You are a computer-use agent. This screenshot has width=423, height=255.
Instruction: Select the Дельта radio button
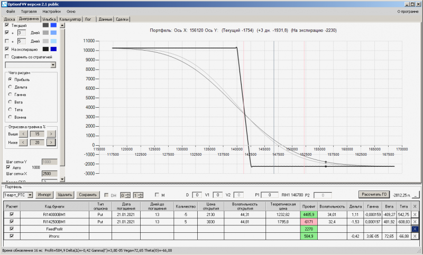point(10,87)
